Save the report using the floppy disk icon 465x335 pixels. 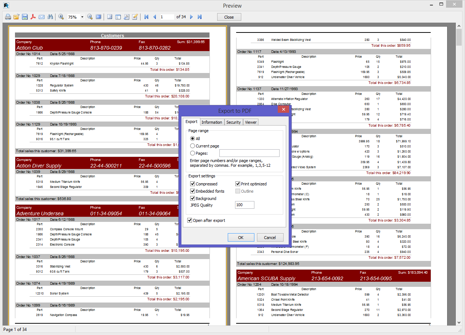(25, 17)
